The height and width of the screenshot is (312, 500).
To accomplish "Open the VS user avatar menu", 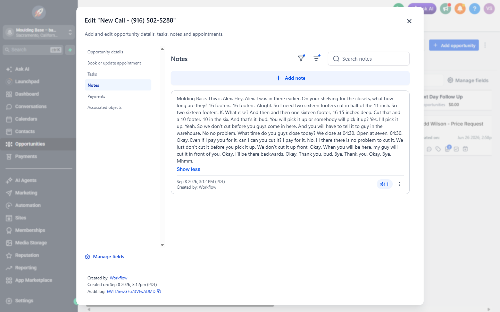I will 489,9.
